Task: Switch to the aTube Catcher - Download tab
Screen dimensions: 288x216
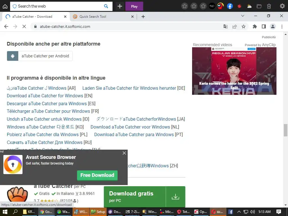Action: point(36,17)
